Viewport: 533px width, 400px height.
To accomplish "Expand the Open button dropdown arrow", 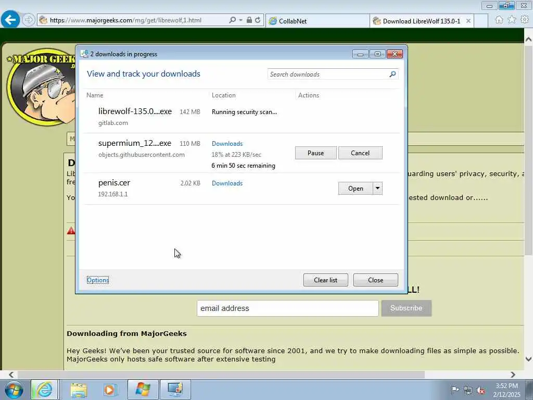I will (378, 189).
